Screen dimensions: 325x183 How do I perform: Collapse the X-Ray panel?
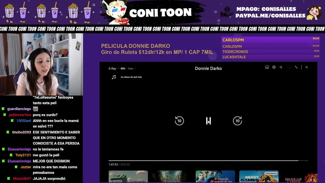point(113,69)
